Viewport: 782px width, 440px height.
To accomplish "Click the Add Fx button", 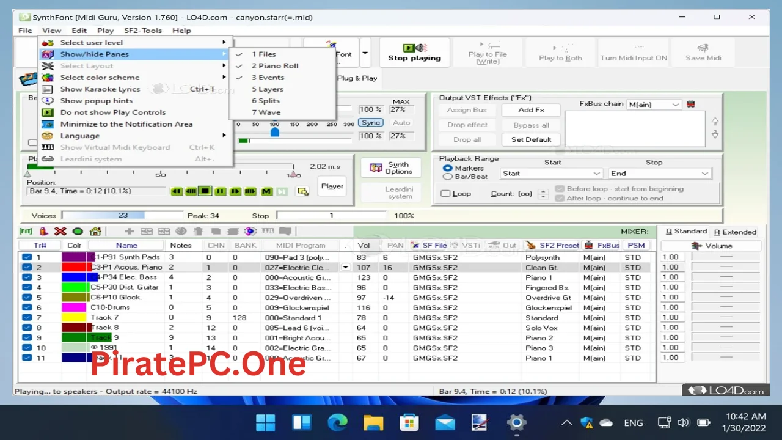I will [x=531, y=110].
